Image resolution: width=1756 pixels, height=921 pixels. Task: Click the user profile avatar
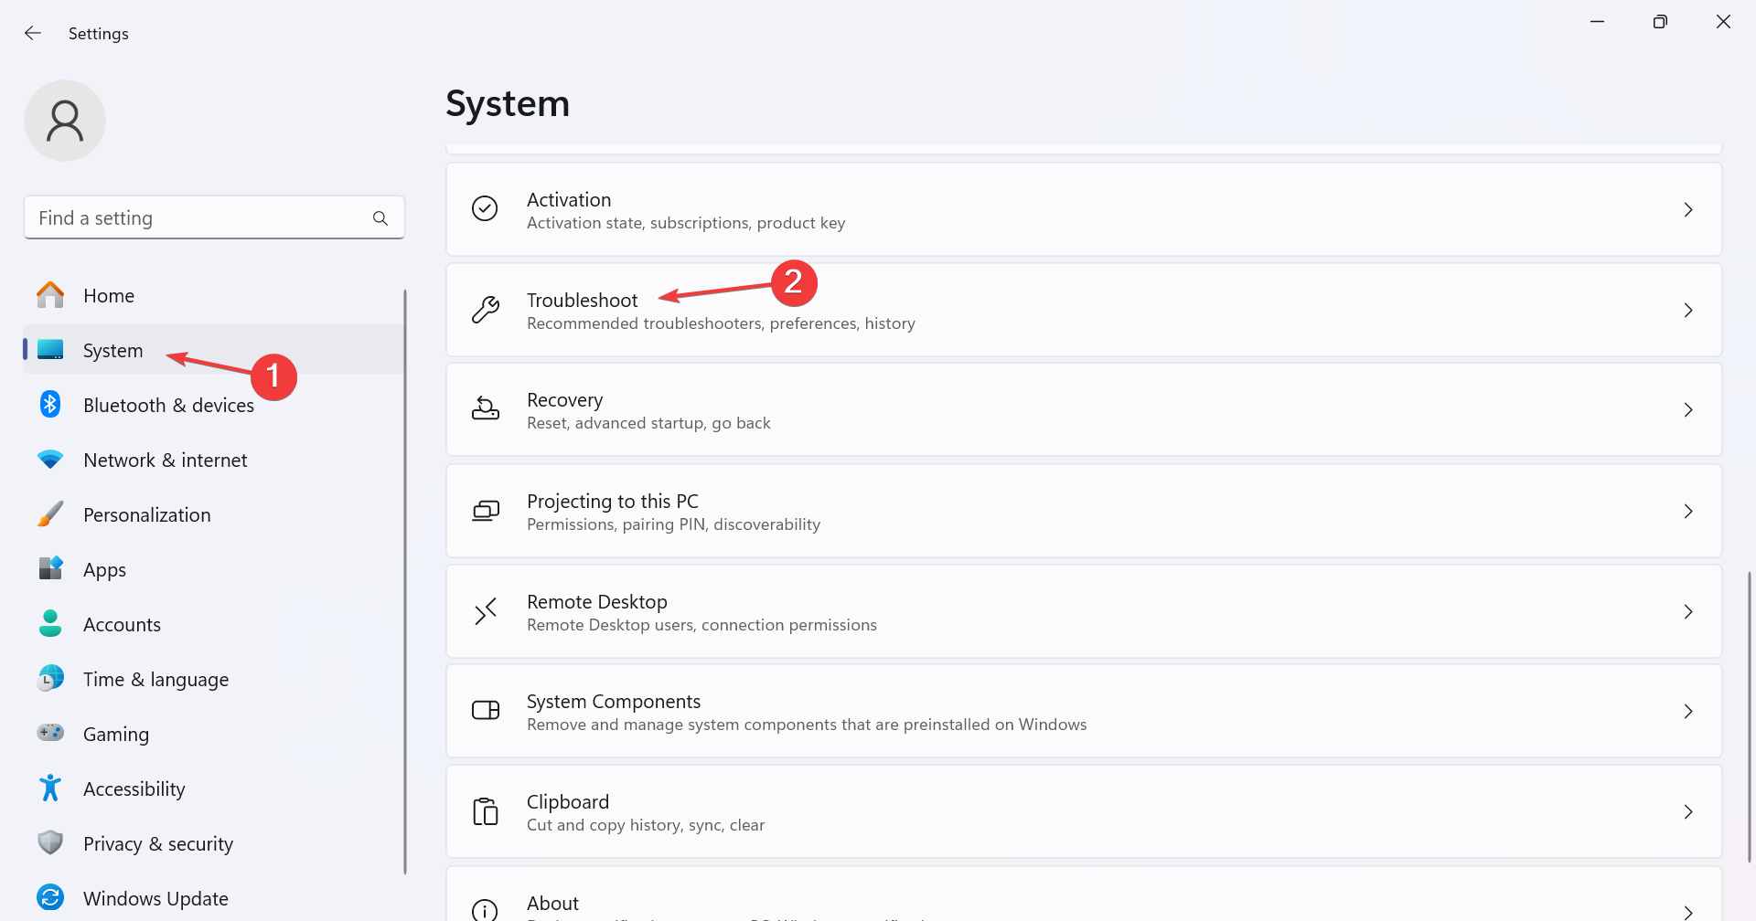pyautogui.click(x=65, y=121)
